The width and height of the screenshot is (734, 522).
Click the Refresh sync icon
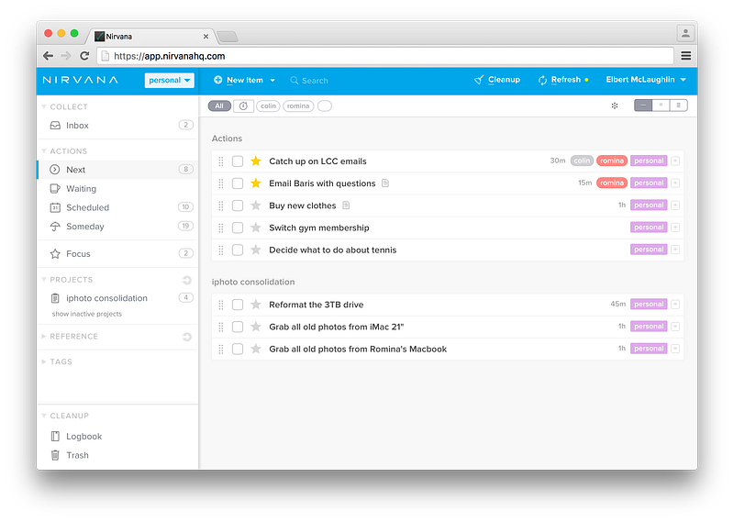542,80
